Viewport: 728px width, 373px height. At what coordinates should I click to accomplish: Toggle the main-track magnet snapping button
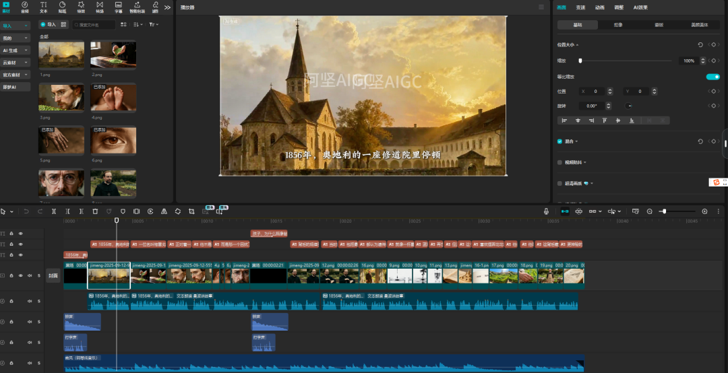pyautogui.click(x=565, y=211)
